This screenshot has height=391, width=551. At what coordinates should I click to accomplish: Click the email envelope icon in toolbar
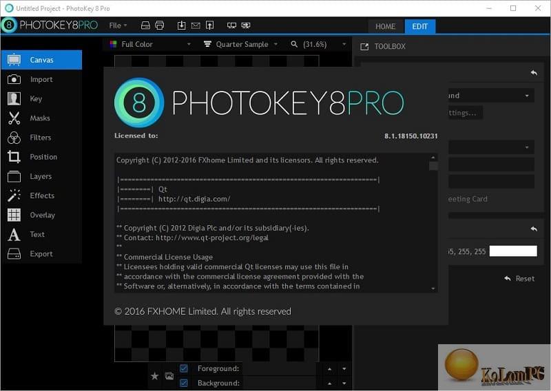196,25
